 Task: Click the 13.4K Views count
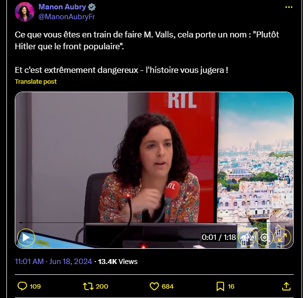pyautogui.click(x=118, y=262)
